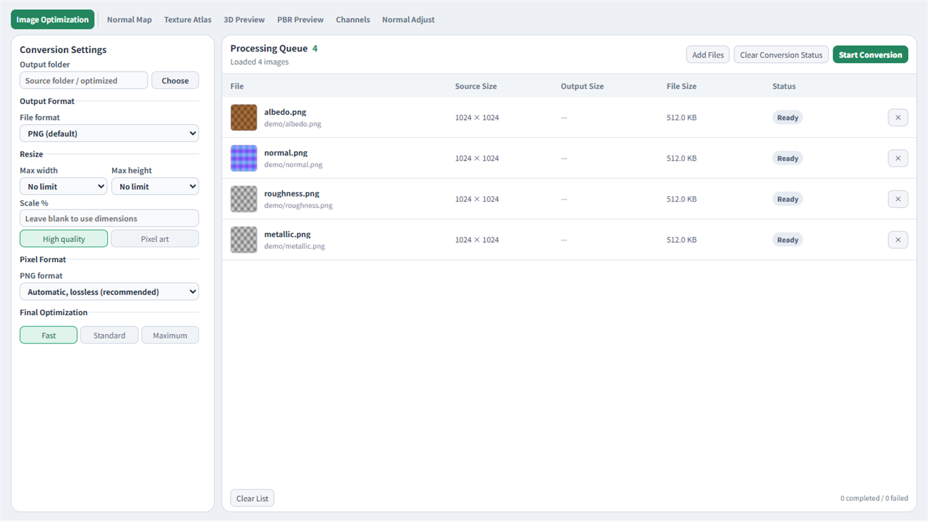Remove albedo.png from the queue
928x522 pixels.
point(897,117)
